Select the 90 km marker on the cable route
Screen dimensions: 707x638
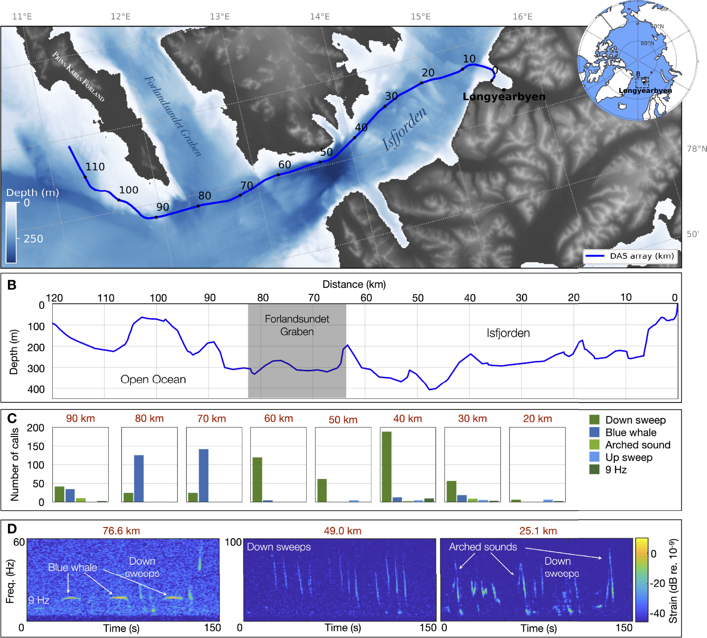coord(156,217)
